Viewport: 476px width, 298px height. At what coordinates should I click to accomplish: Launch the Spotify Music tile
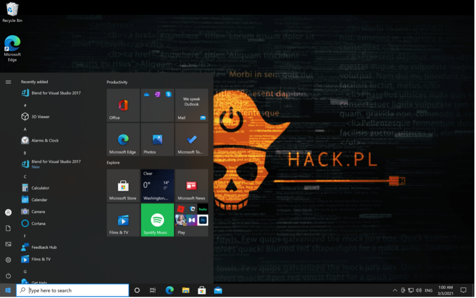[x=157, y=220]
